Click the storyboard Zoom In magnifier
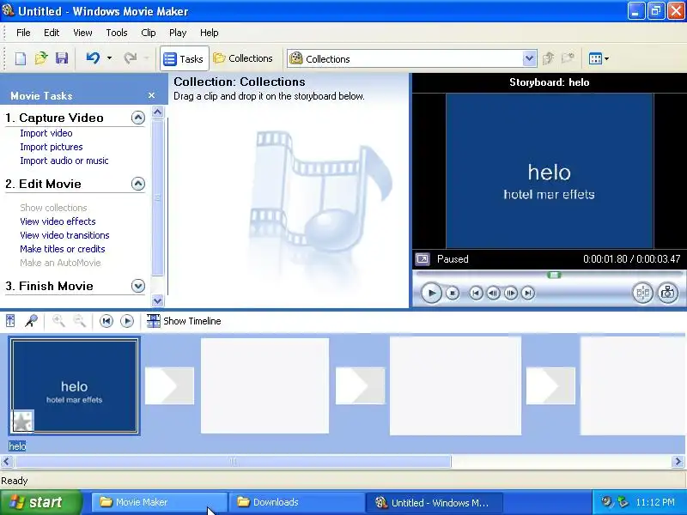The image size is (687, 515). click(58, 321)
